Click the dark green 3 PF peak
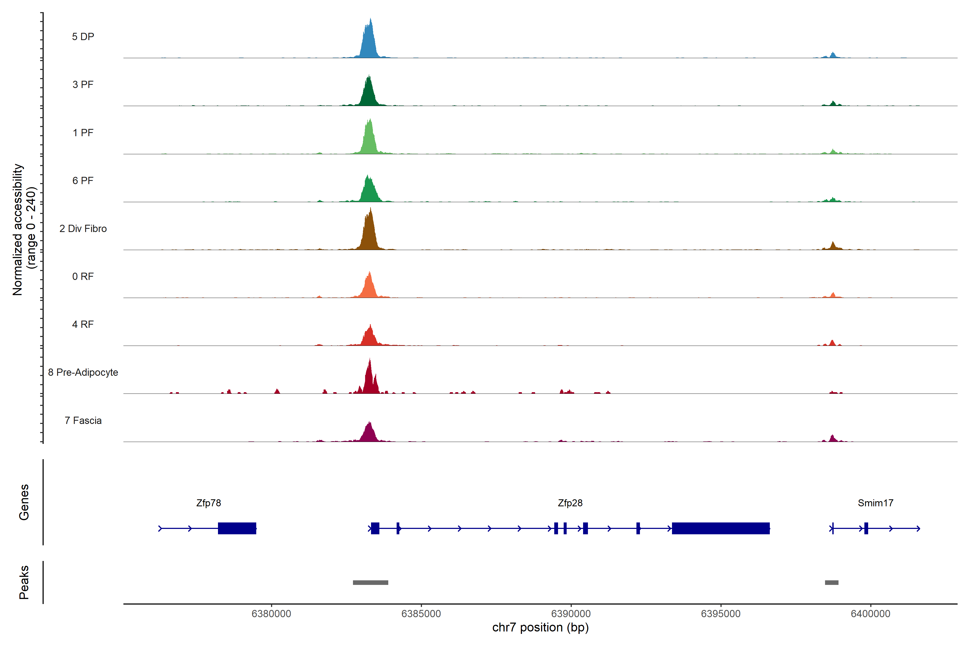The image size is (970, 646). tap(368, 94)
